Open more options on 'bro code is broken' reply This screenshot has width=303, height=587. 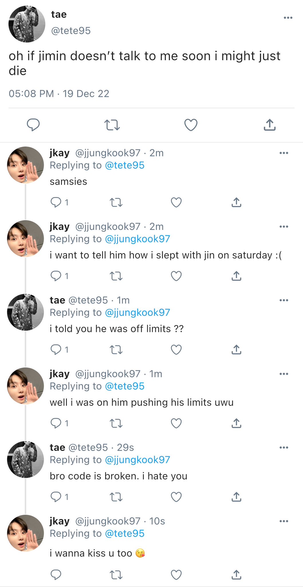(x=284, y=447)
